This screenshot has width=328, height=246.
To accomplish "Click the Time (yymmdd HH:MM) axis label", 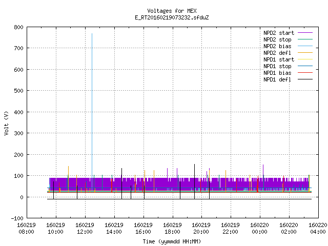I will coord(172,241).
